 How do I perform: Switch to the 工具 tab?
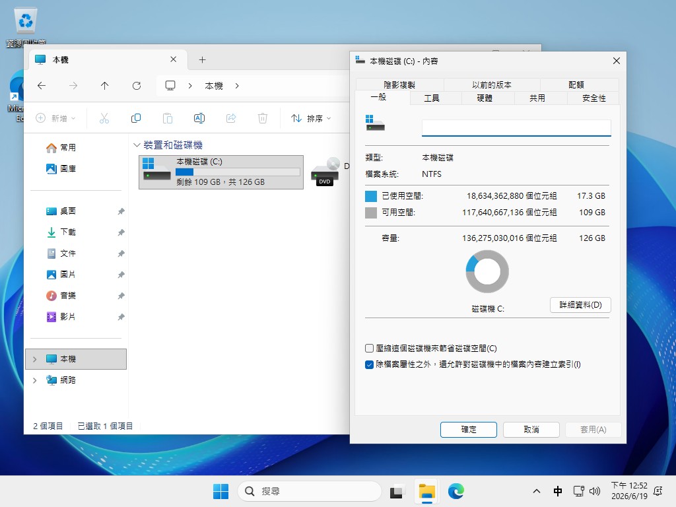pos(432,98)
